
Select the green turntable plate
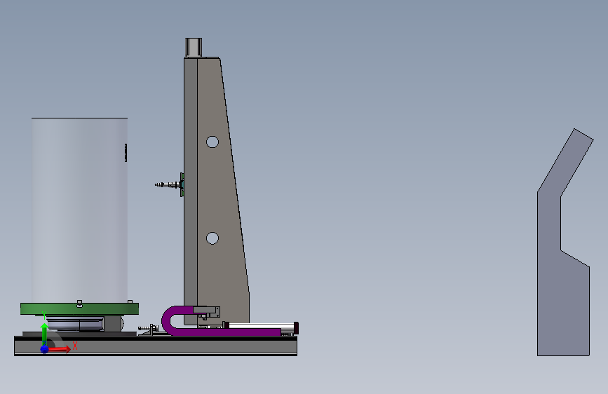click(x=79, y=309)
